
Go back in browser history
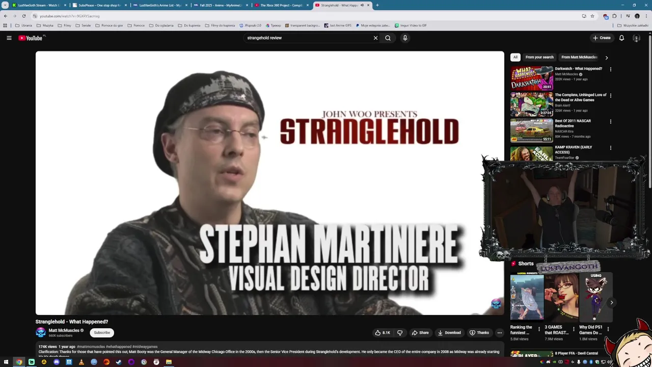[6, 16]
